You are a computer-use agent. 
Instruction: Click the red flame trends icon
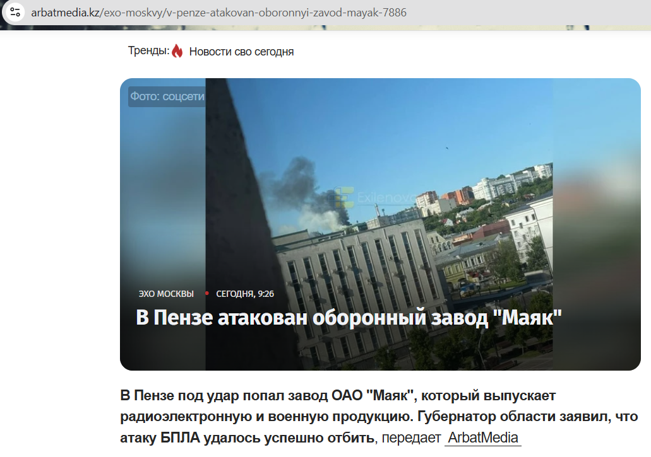click(x=177, y=51)
